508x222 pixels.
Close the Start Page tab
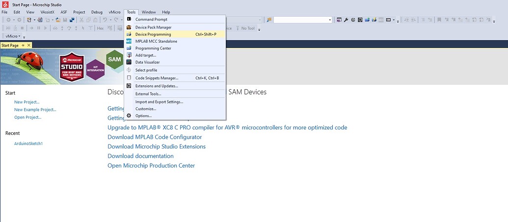pyautogui.click(x=28, y=45)
